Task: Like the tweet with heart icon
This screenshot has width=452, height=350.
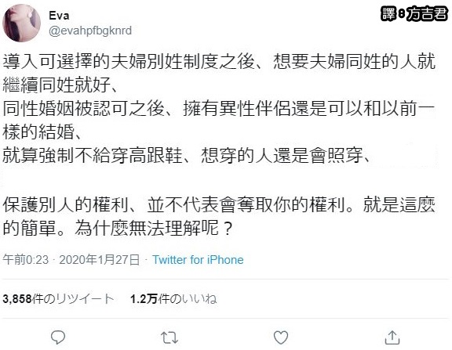Action: pos(281,337)
